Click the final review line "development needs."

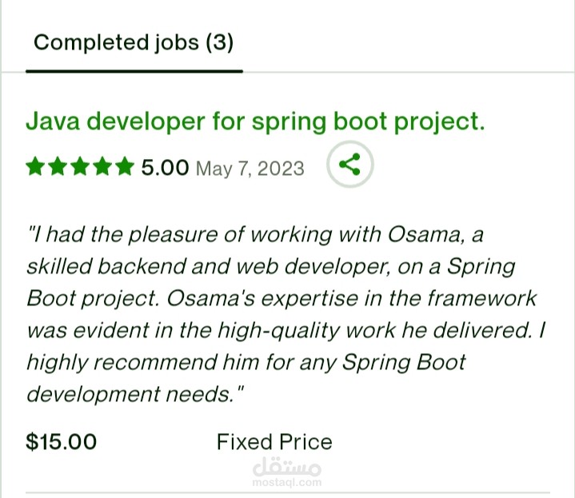coord(135,394)
